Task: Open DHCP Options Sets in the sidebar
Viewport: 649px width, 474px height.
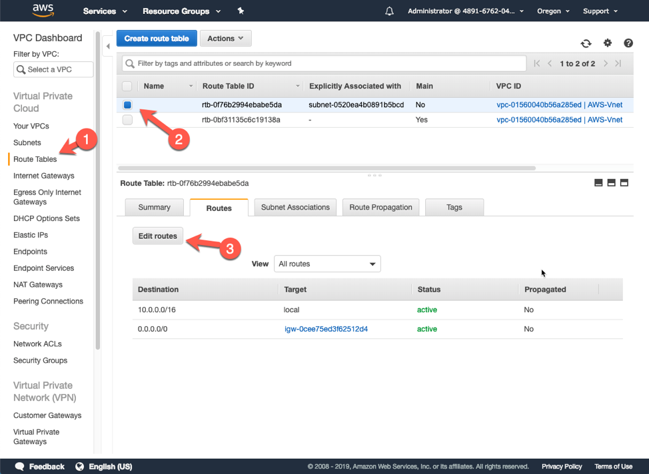Action: 47,218
